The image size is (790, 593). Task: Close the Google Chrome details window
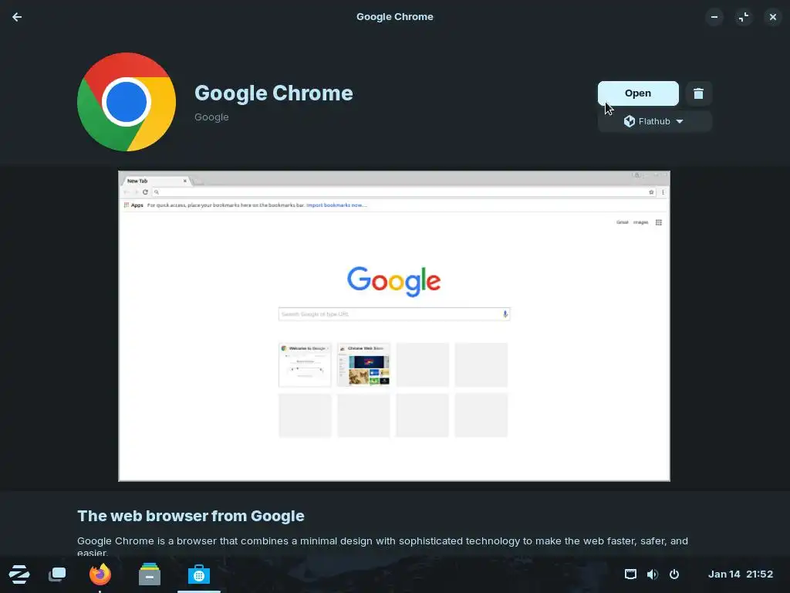coord(773,17)
